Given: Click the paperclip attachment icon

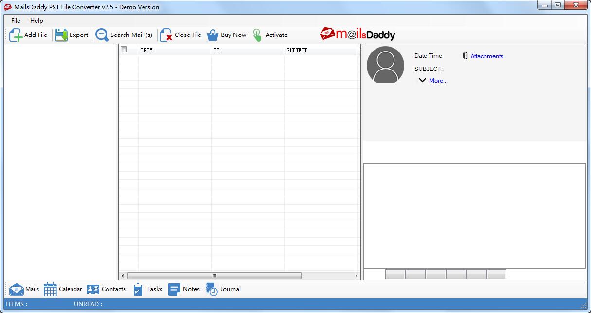Looking at the screenshot, I should [465, 56].
